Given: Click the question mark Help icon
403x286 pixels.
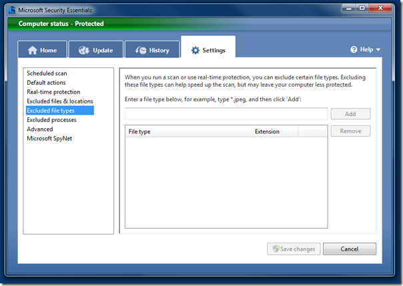Looking at the screenshot, I should coord(354,49).
